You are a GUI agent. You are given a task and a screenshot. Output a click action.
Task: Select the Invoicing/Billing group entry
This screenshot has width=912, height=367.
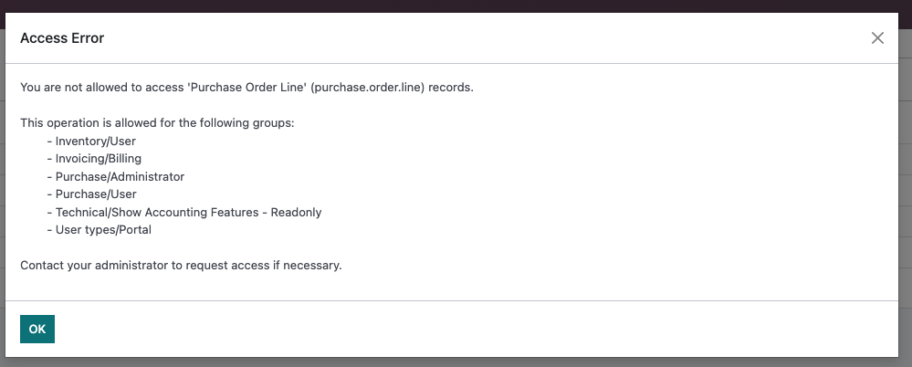click(98, 159)
